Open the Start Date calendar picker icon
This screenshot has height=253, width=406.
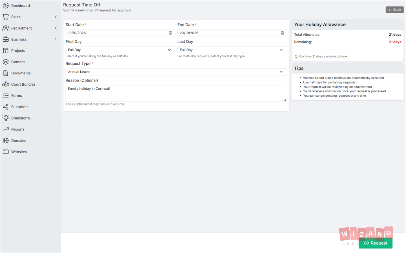pos(170,33)
